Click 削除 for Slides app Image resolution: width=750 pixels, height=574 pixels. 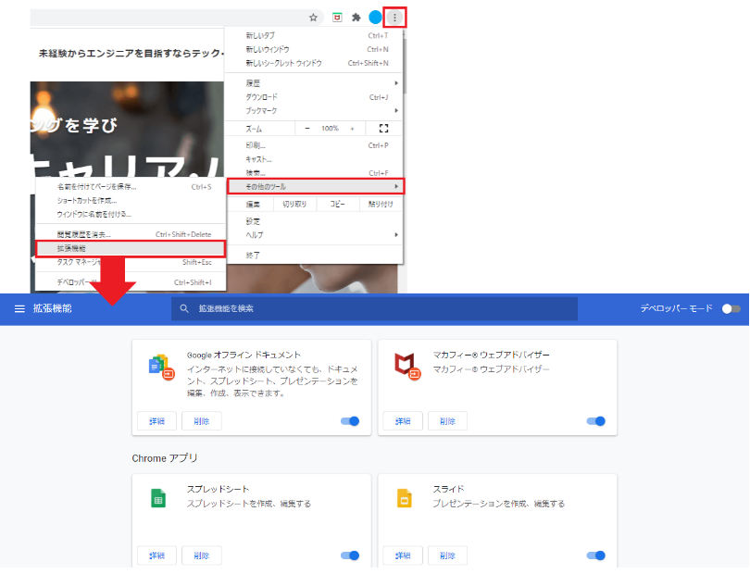[447, 555]
